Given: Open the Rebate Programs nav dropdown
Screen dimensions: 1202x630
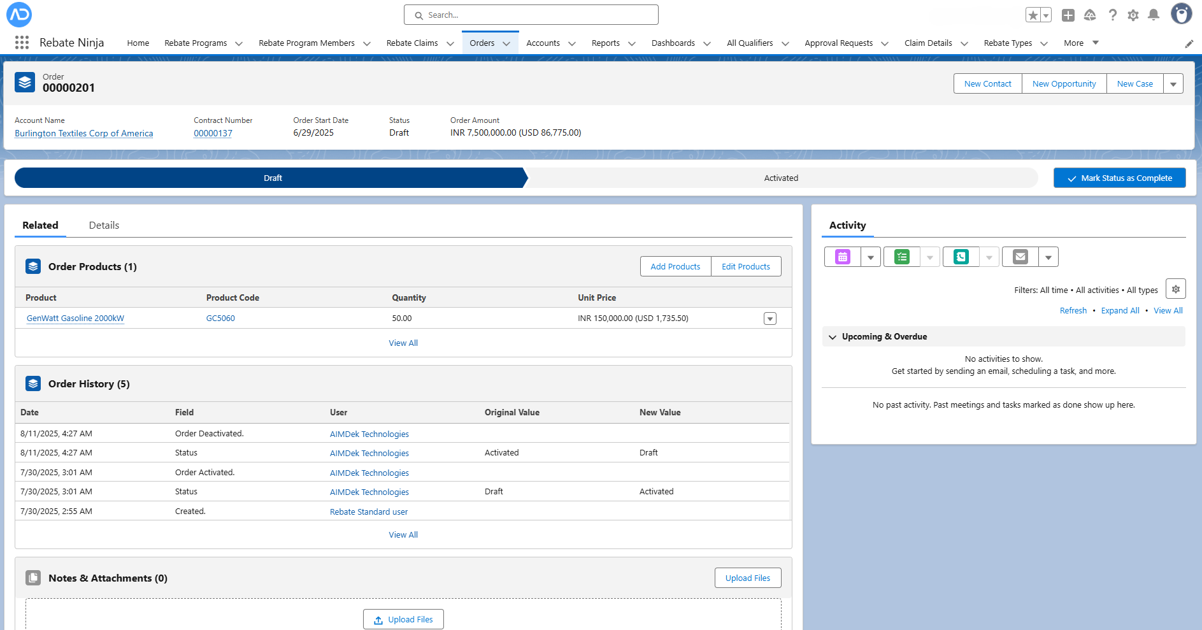Looking at the screenshot, I should pyautogui.click(x=239, y=43).
